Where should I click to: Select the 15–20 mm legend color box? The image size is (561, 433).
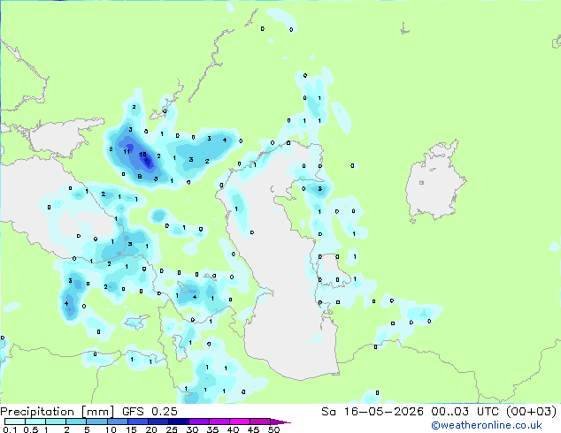pos(137,422)
